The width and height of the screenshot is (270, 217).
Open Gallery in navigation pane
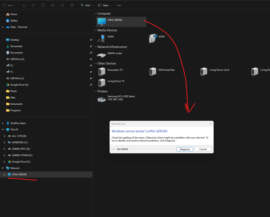(x=12, y=21)
